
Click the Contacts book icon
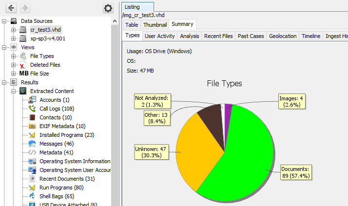tap(32, 117)
